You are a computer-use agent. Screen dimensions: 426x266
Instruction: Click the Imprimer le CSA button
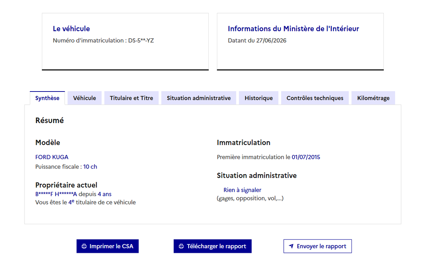click(108, 246)
